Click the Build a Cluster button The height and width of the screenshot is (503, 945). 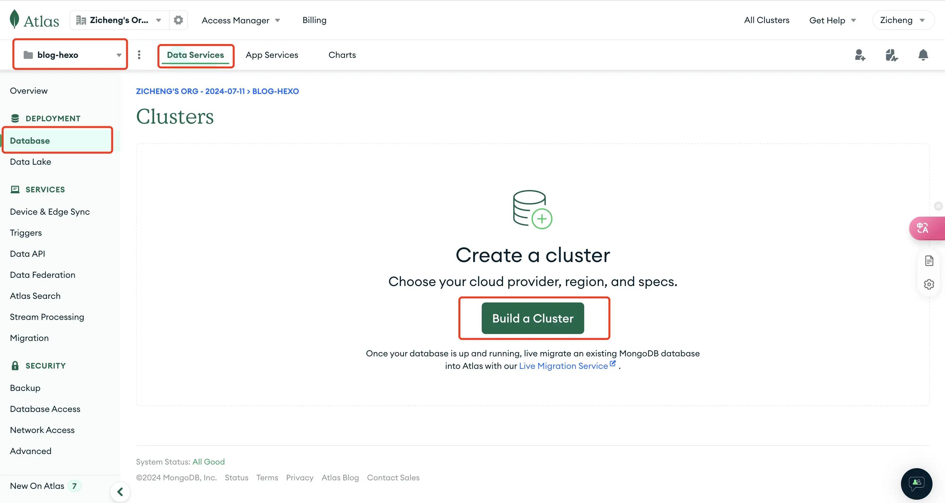pyautogui.click(x=533, y=318)
